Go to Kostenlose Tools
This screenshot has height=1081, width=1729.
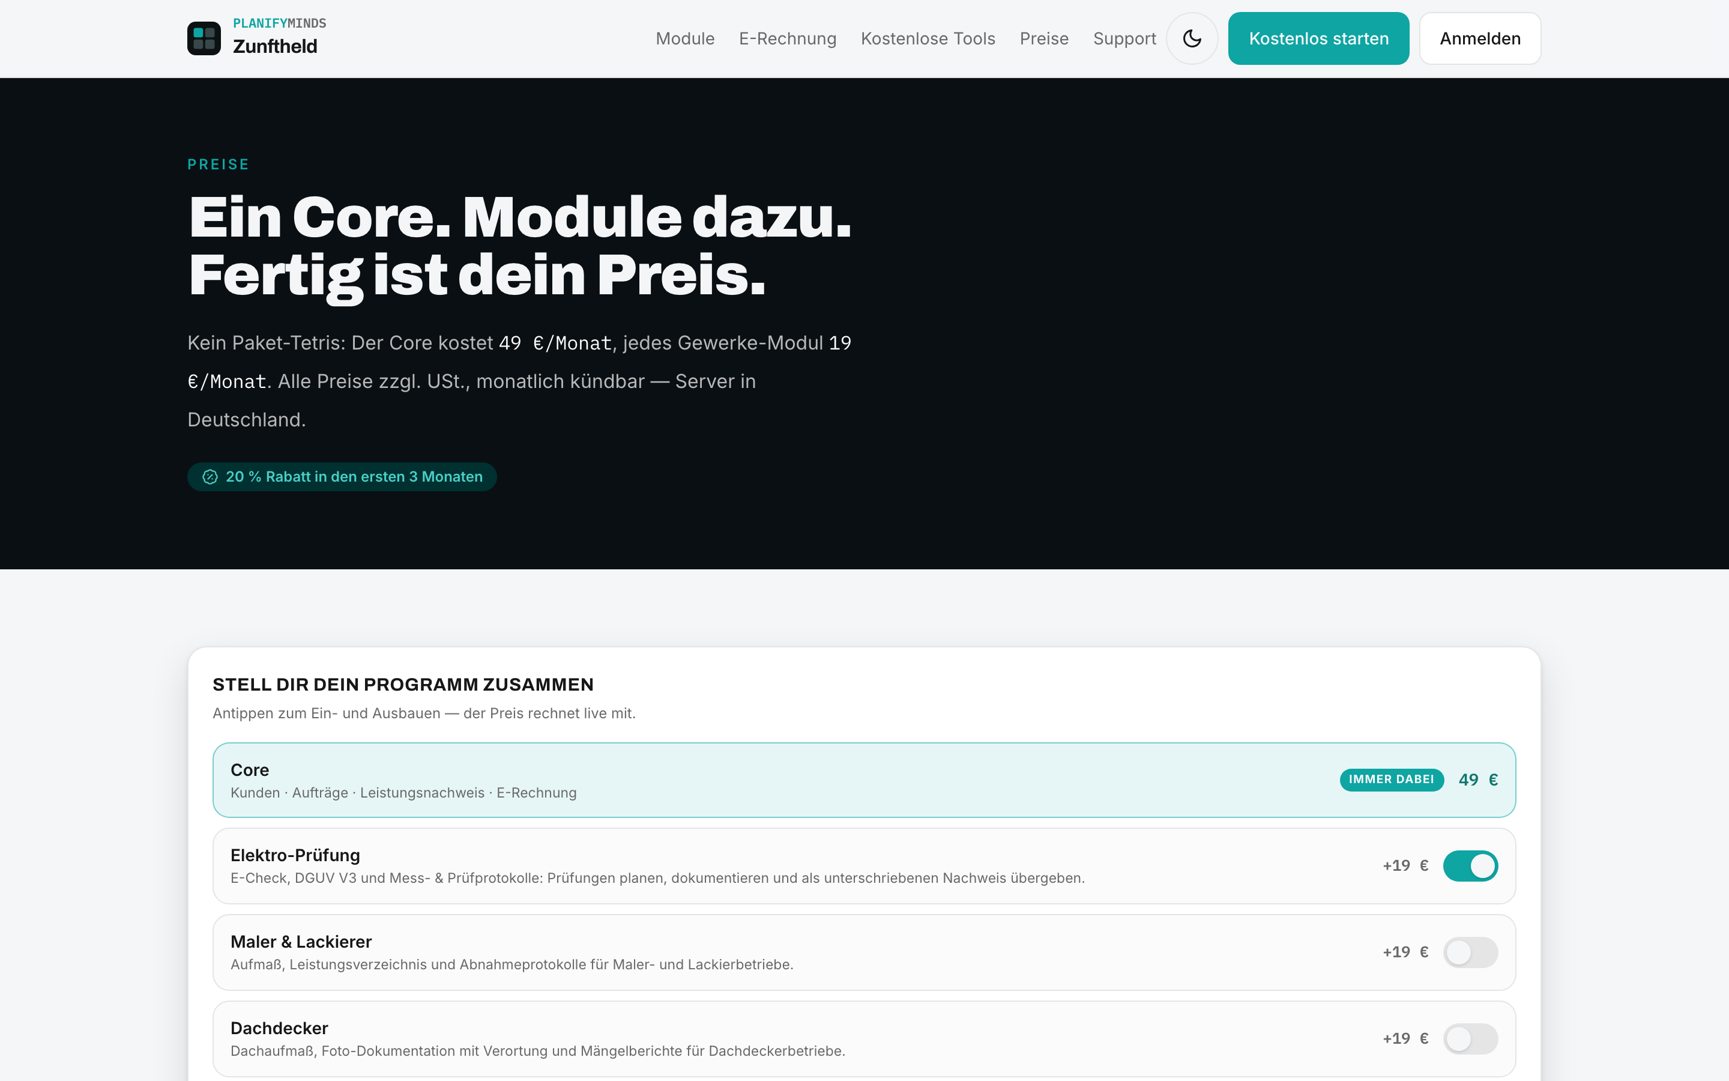(928, 38)
